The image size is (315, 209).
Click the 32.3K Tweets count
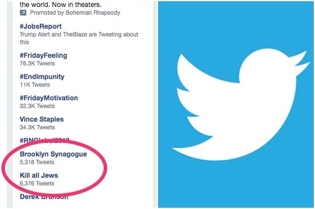click(37, 106)
